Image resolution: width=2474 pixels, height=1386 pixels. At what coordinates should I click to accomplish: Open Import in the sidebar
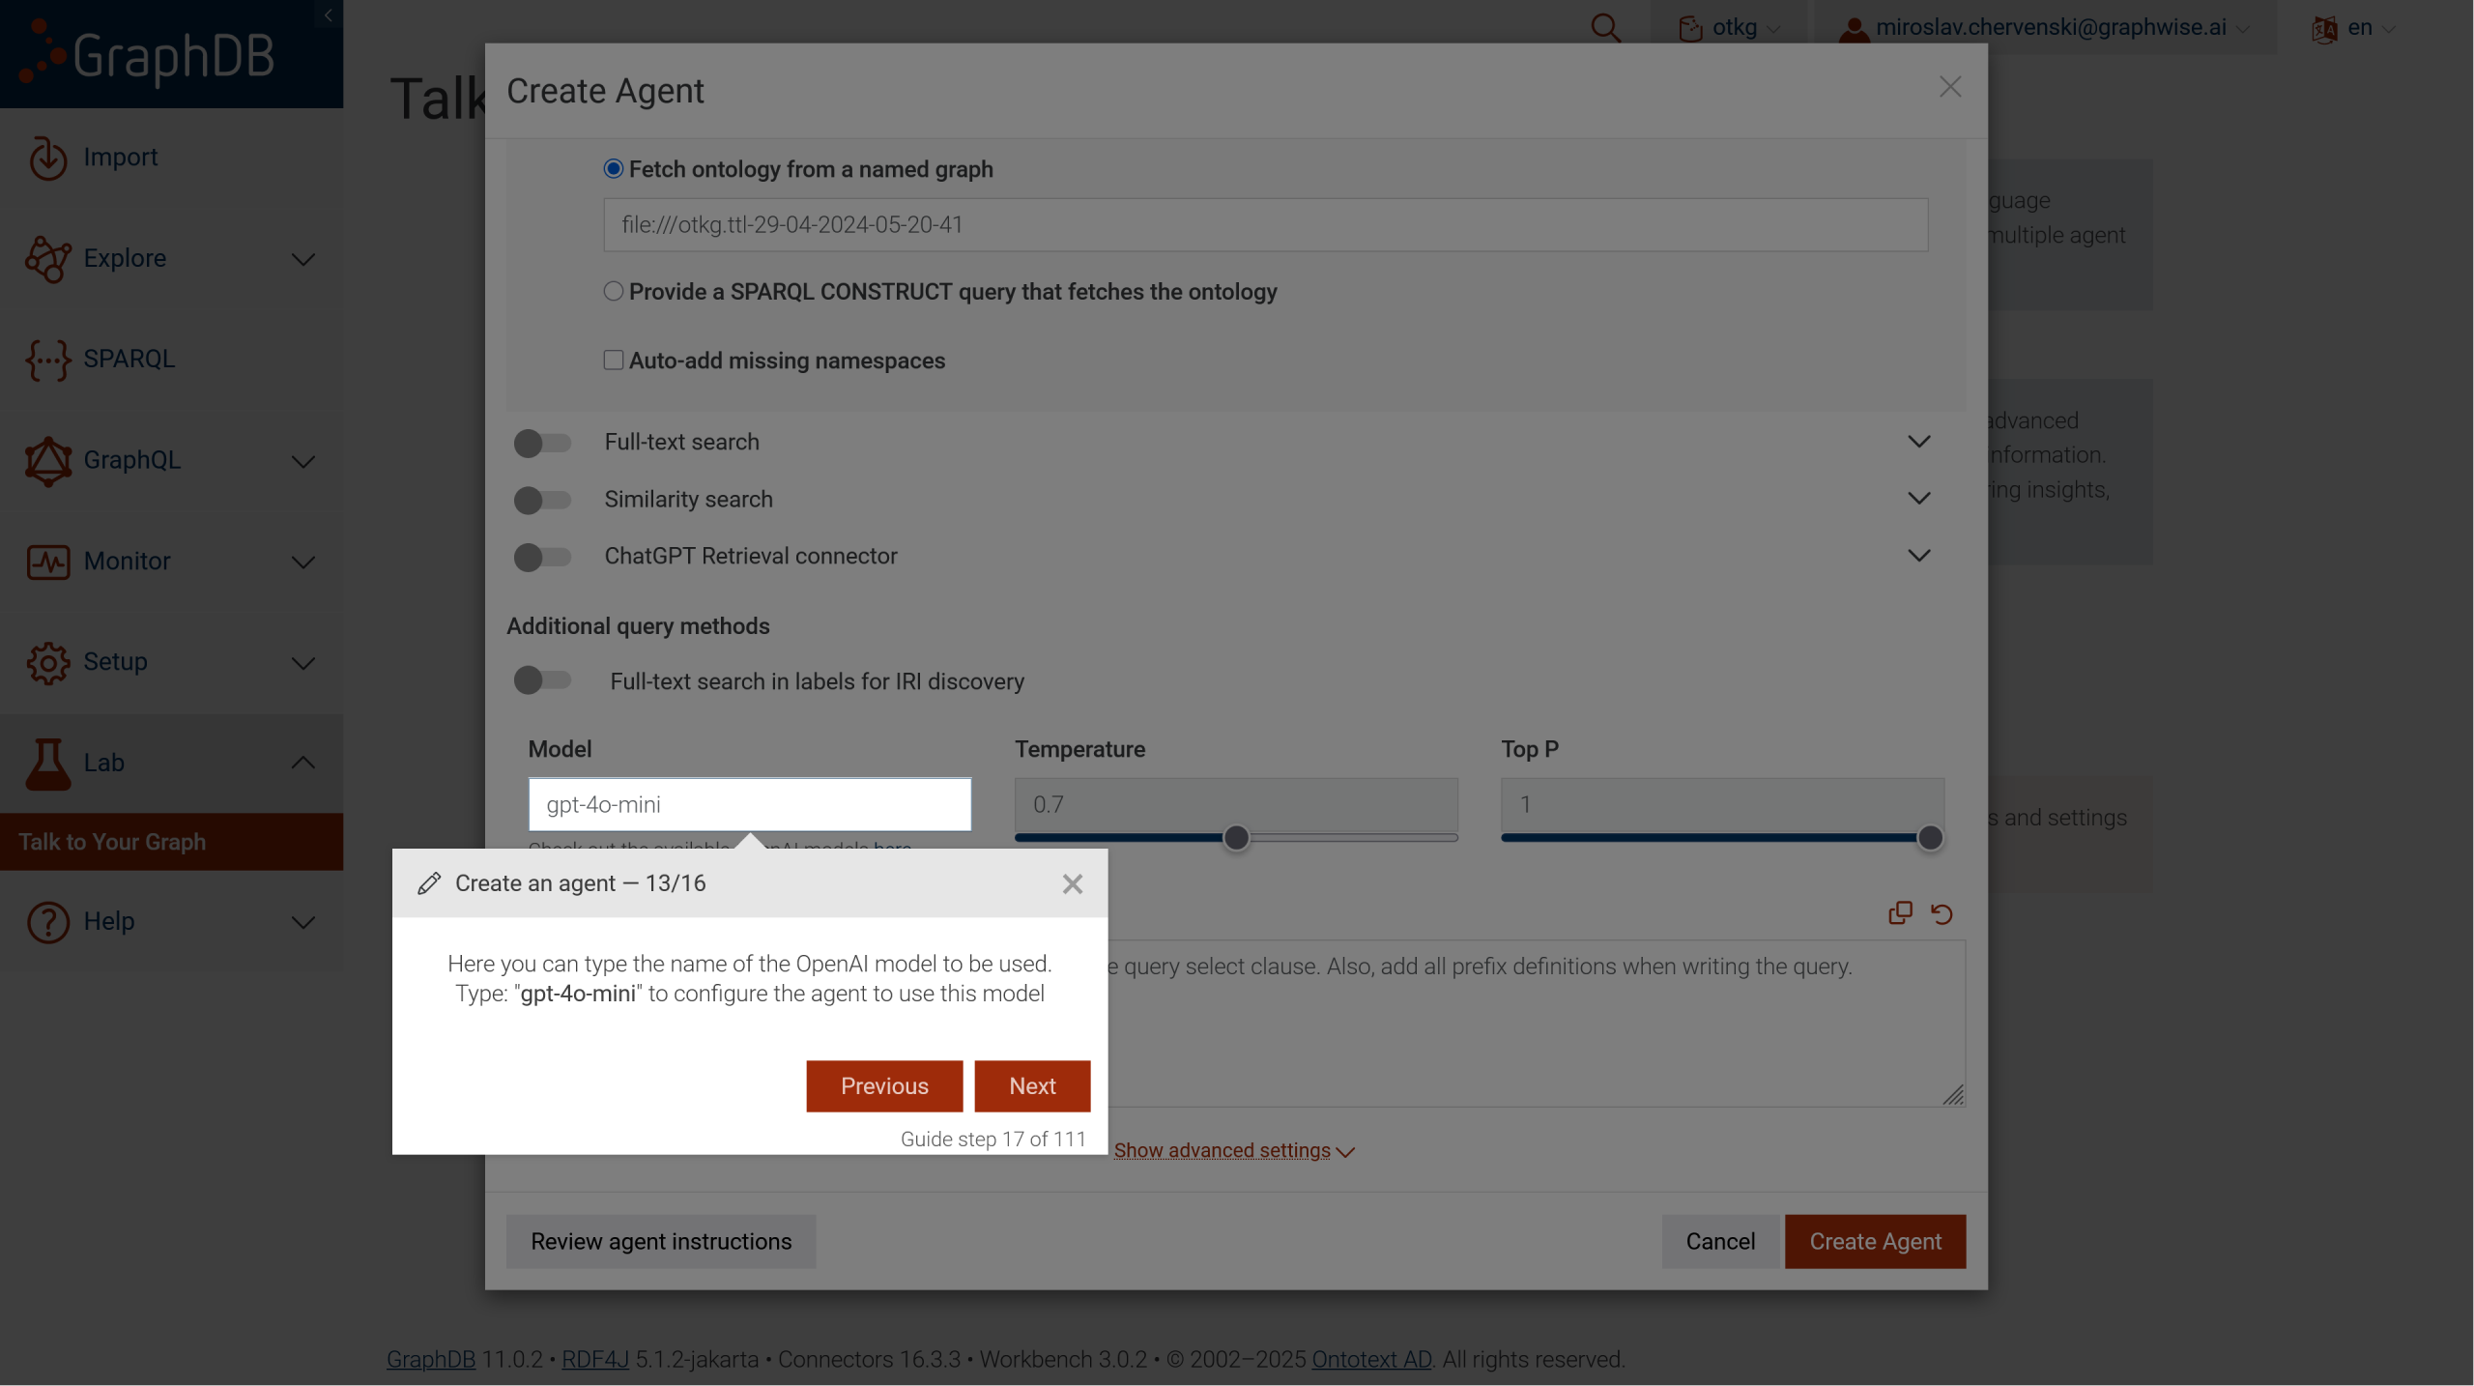[x=120, y=158]
